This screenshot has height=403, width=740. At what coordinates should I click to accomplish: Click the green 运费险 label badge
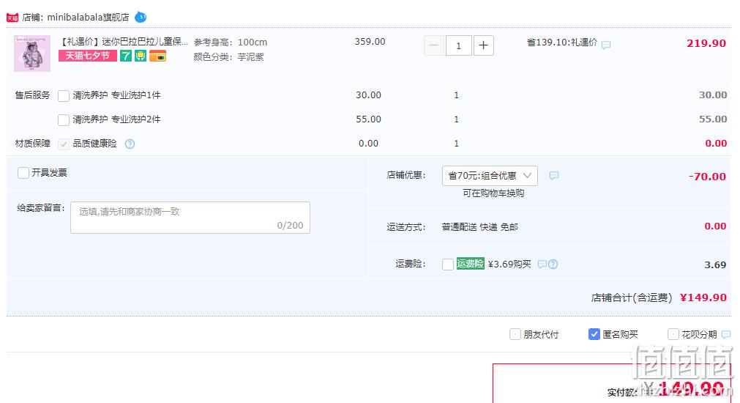click(470, 264)
